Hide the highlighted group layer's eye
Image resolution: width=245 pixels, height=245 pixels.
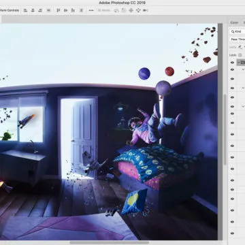pyautogui.click(x=232, y=63)
